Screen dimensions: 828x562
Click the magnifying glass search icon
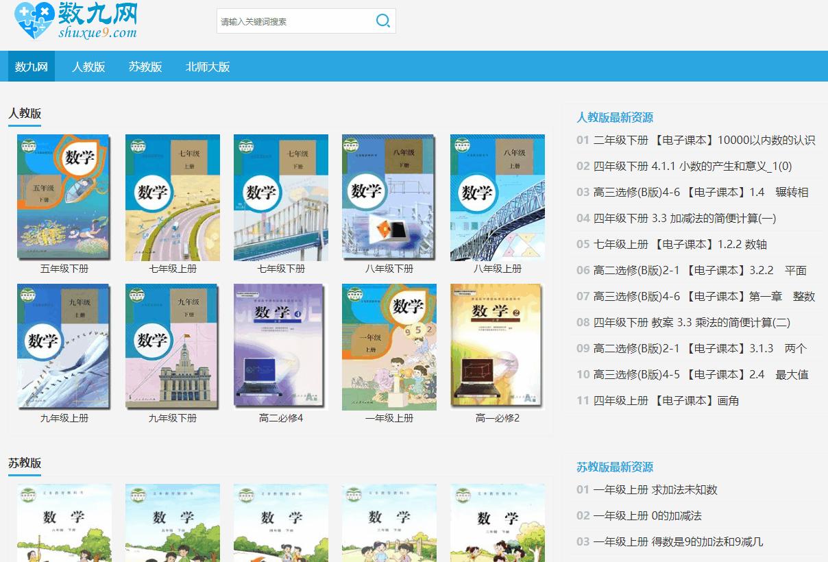point(382,21)
